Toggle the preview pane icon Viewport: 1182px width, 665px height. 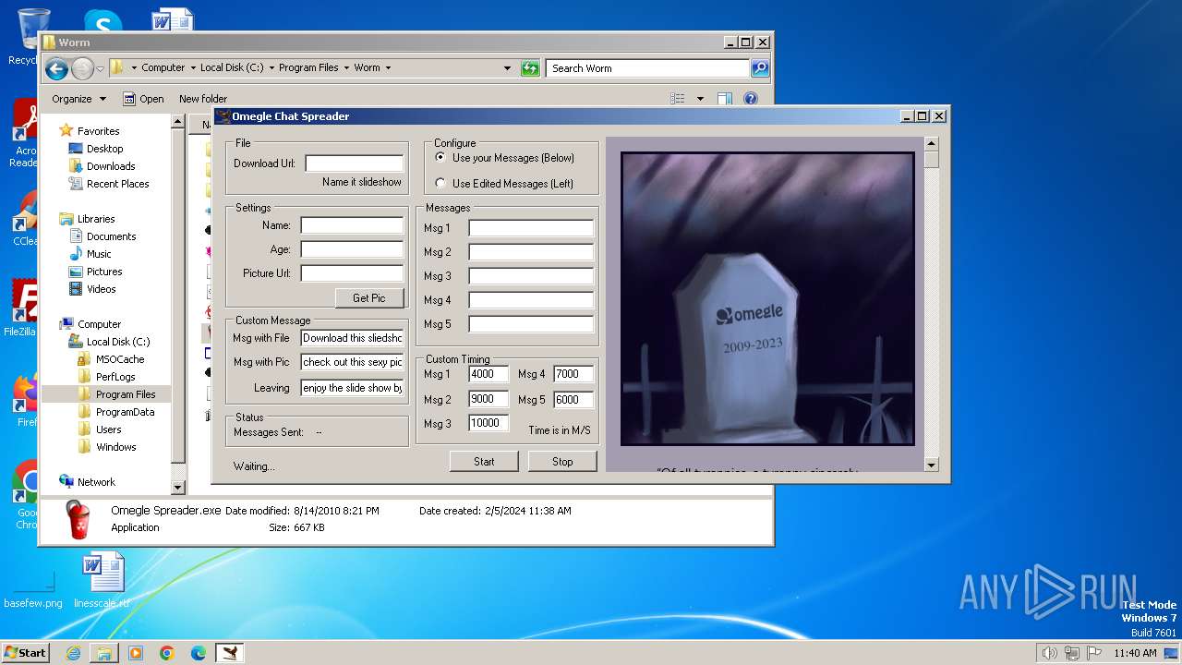[x=725, y=99]
